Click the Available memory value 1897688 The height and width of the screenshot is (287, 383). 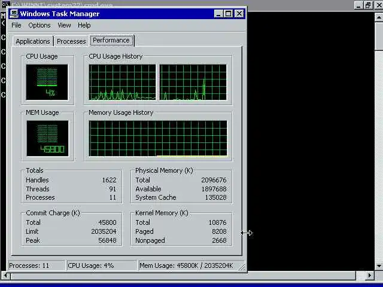coord(214,189)
